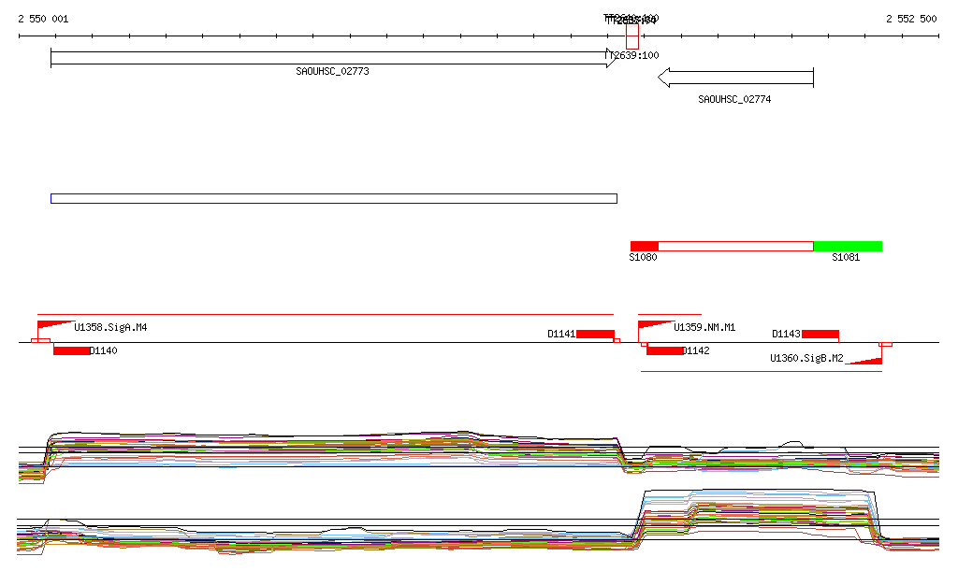Screen dimensions: 958x571
Task: Click the SAOUHSC_02774 text label
Action: click(735, 99)
